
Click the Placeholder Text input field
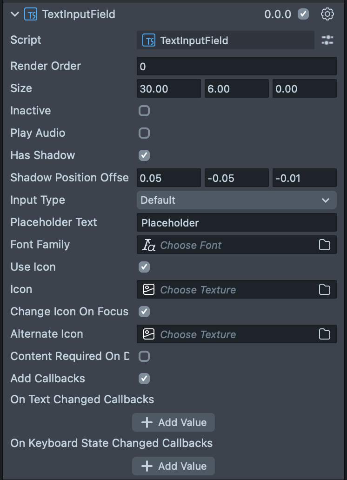tap(236, 223)
